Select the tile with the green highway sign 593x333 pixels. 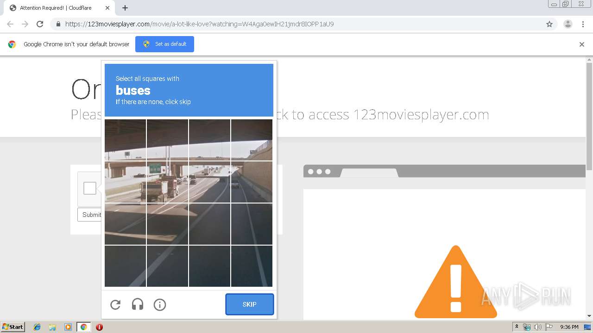coord(167,182)
